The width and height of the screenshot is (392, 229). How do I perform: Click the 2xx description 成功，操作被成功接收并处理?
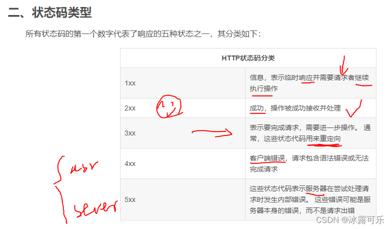[x=295, y=108]
